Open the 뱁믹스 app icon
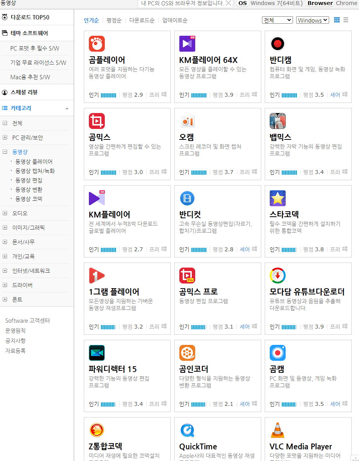This screenshot has height=461, width=359. (277, 121)
